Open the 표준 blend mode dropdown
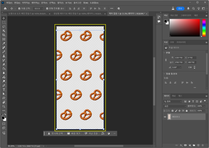The height and width of the screenshot is (148, 209). point(175,106)
